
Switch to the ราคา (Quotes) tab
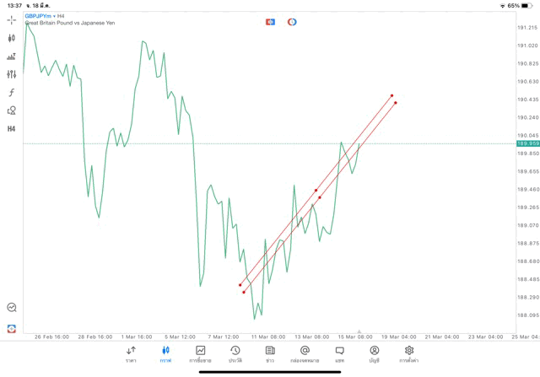(x=131, y=353)
